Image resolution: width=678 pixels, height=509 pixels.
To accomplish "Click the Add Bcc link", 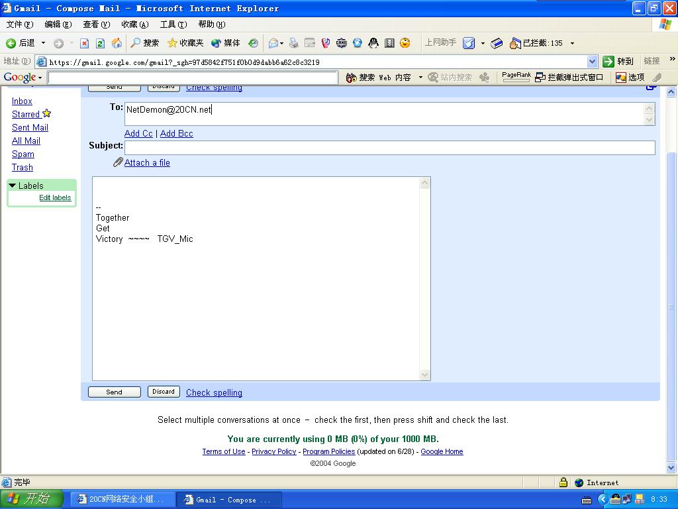I will (176, 133).
